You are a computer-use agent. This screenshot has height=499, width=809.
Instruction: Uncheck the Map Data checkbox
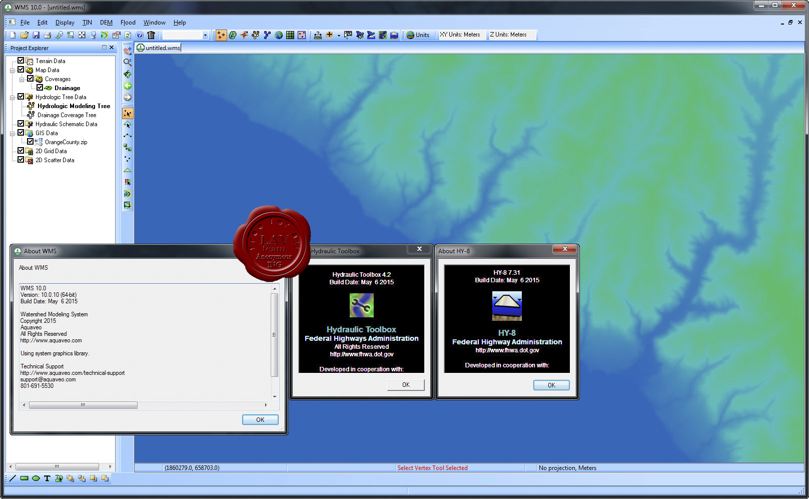(x=21, y=70)
